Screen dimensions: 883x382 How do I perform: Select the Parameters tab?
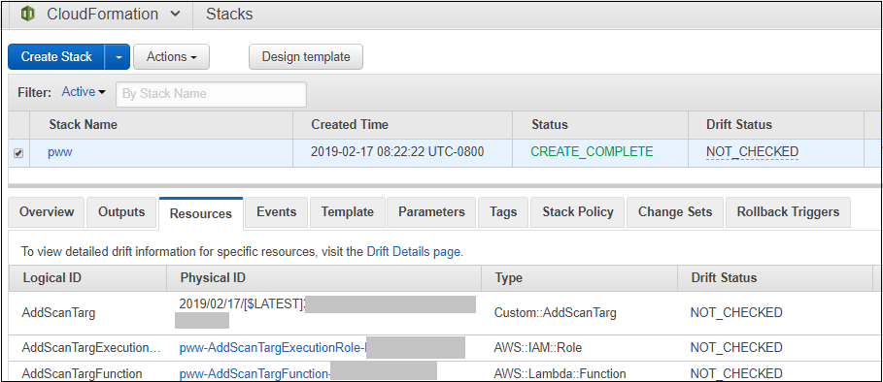coord(432,212)
